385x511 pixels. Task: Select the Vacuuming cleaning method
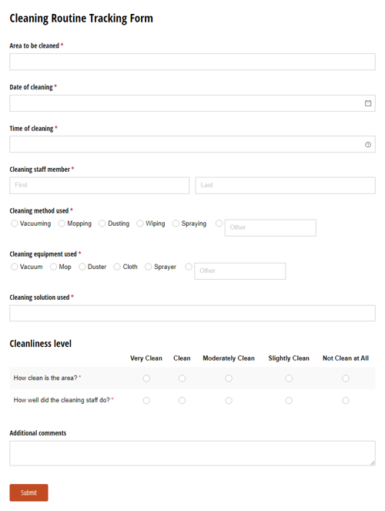point(15,224)
